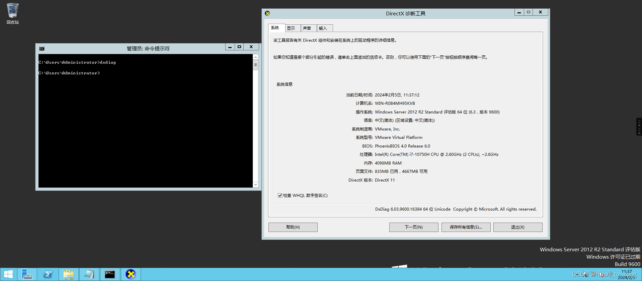Open PowerShell from the taskbar
This screenshot has height=281, width=642.
[48, 274]
